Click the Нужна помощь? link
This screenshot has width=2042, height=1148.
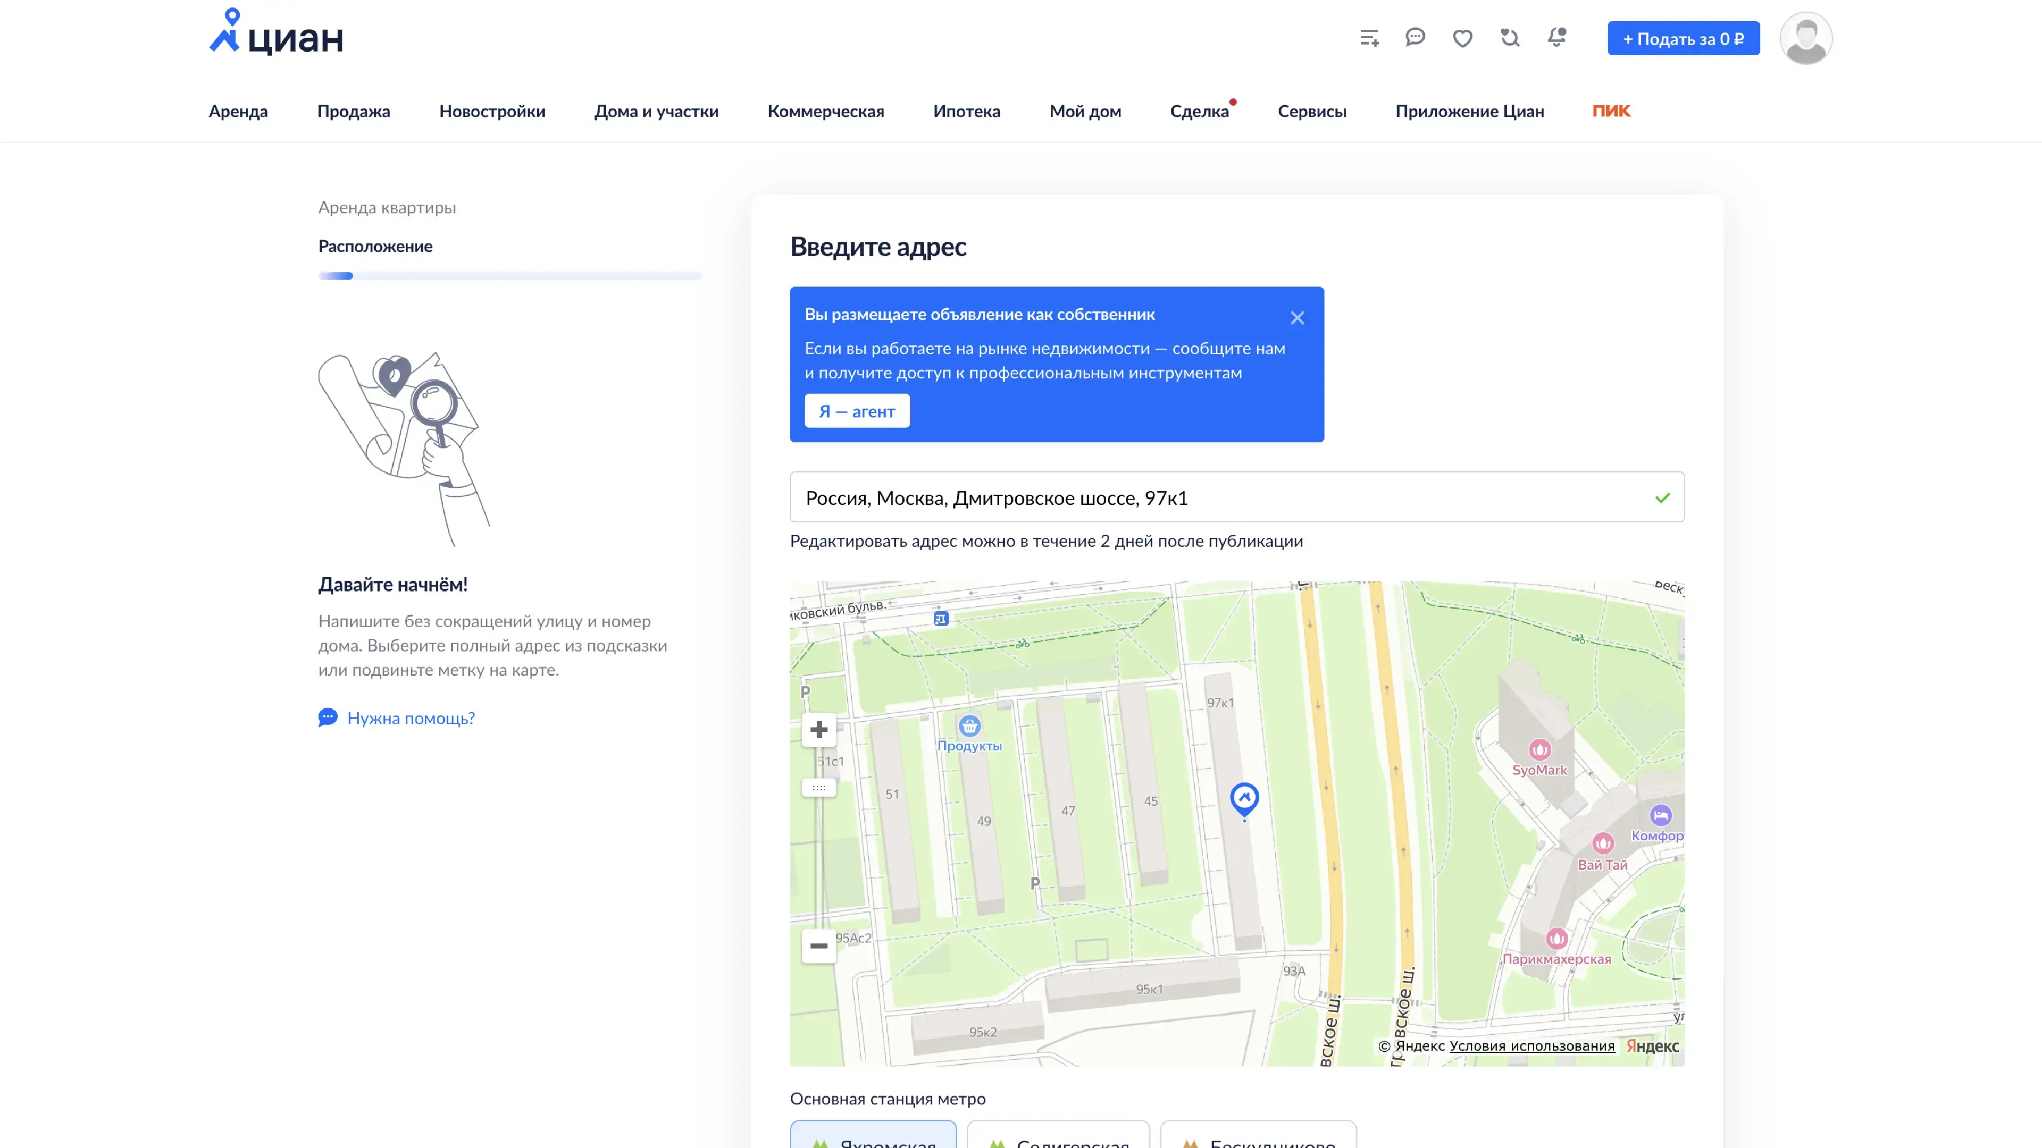(x=411, y=718)
